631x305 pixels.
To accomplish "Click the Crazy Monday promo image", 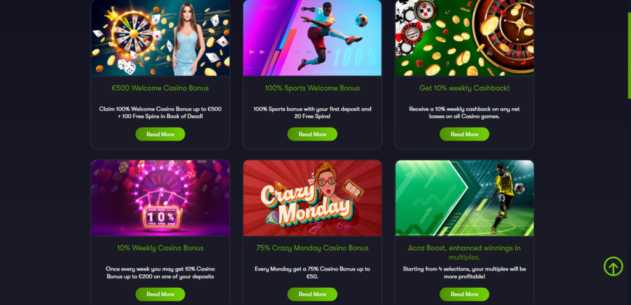I will (x=312, y=198).
